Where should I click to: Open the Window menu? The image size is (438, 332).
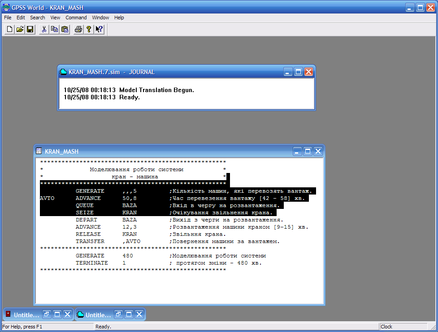click(x=100, y=18)
